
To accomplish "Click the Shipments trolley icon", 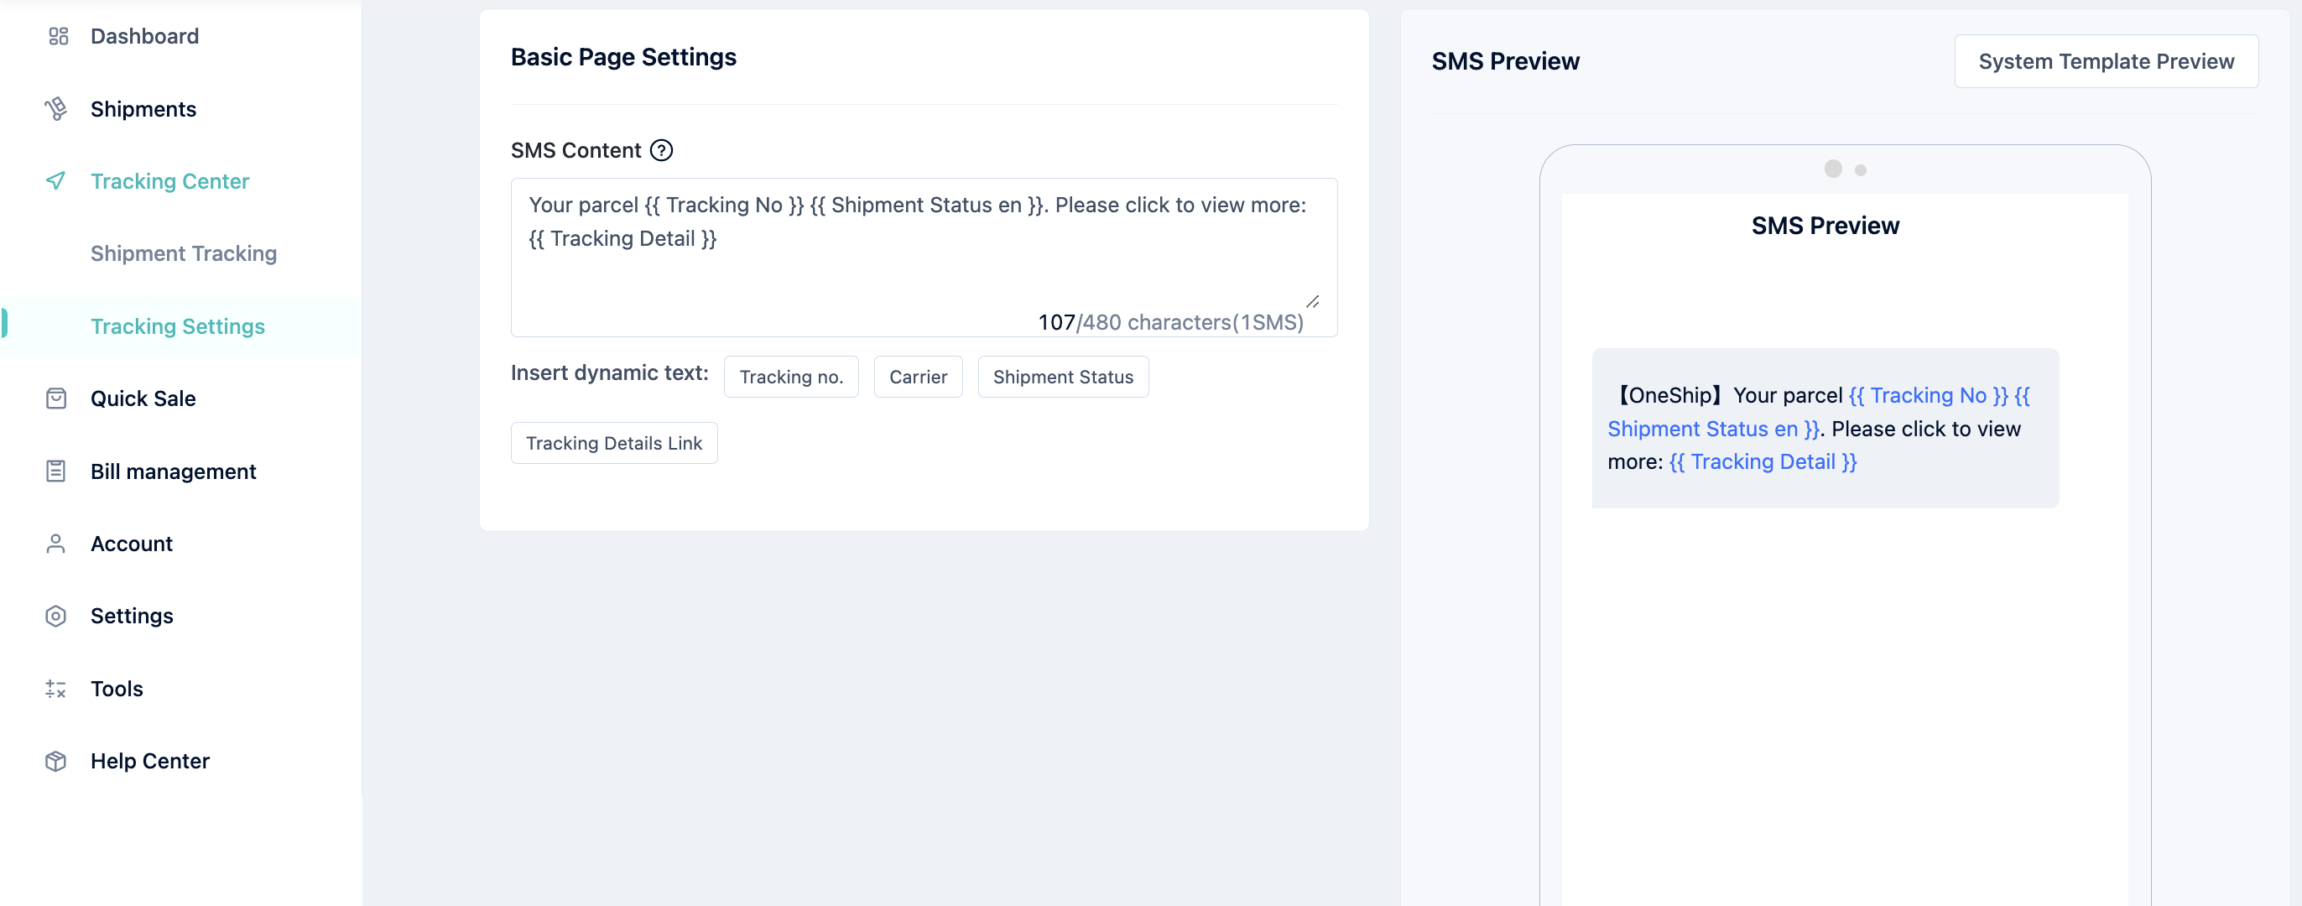I will (55, 109).
